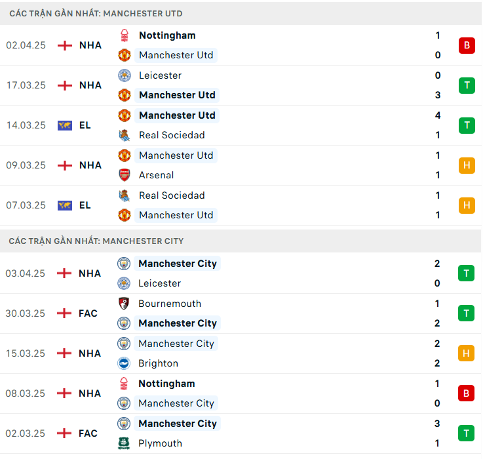Click the green T result badge for 17.03.25
The height and width of the screenshot is (461, 483).
[467, 85]
